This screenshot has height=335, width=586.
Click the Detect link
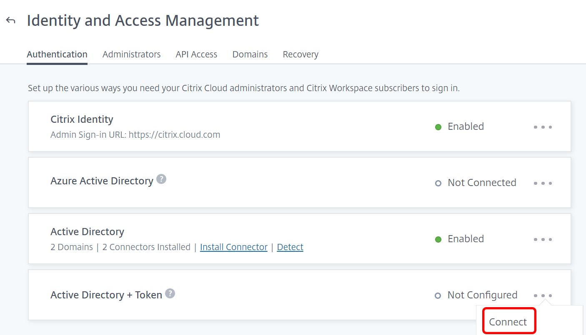coord(290,247)
